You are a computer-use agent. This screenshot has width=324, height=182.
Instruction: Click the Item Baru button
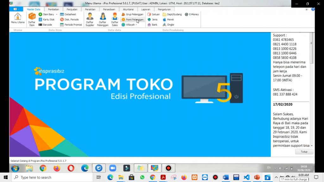(46, 14)
